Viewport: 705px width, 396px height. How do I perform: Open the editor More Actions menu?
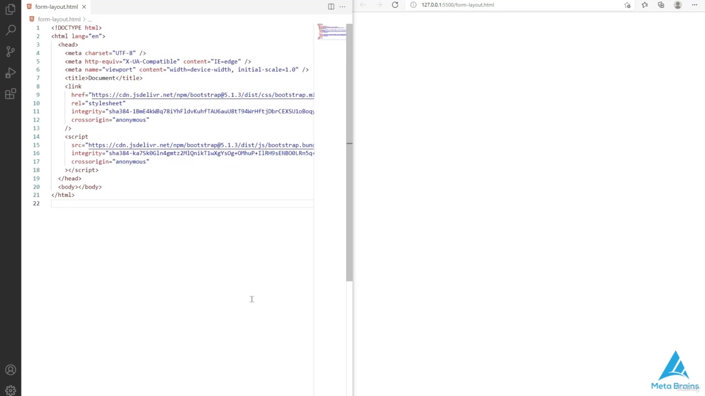(x=342, y=7)
